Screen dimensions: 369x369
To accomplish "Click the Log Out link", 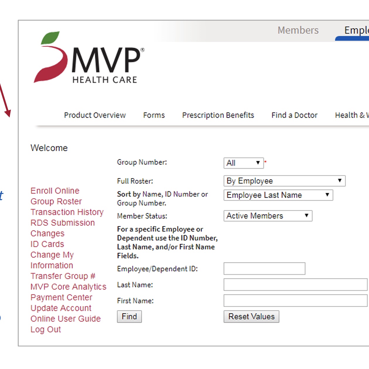I will pos(45,329).
